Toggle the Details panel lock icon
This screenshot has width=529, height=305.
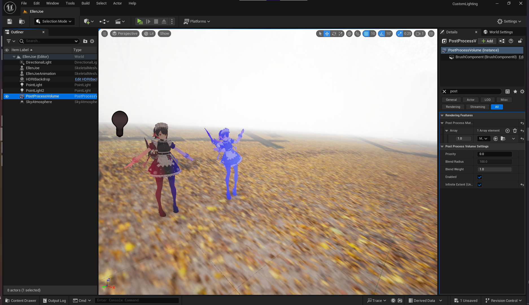(520, 41)
